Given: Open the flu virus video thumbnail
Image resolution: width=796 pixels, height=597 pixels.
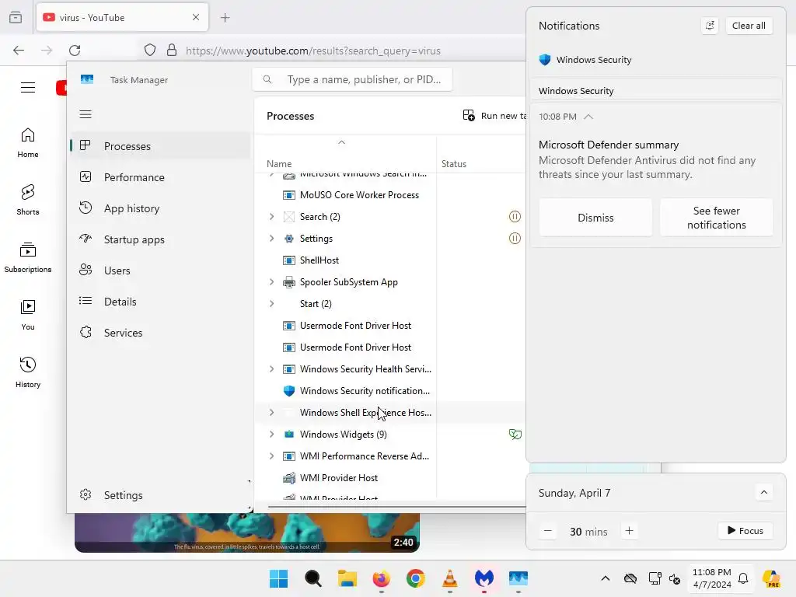Looking at the screenshot, I should pos(247,532).
